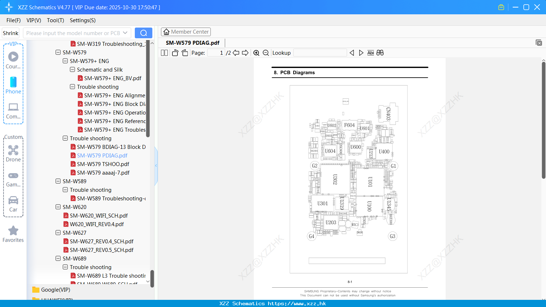546x307 pixels.
Task: Open the Drone sidebar category
Action: click(13, 153)
